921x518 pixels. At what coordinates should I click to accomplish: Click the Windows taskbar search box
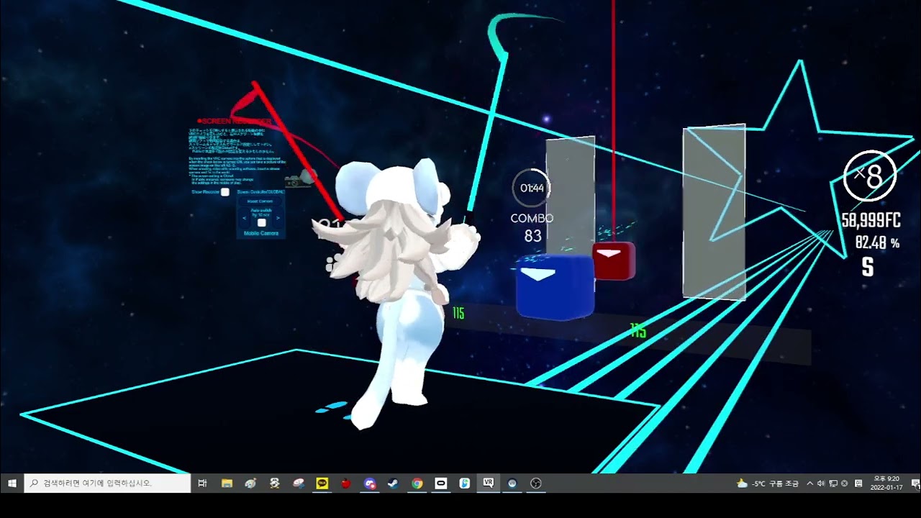click(x=107, y=483)
